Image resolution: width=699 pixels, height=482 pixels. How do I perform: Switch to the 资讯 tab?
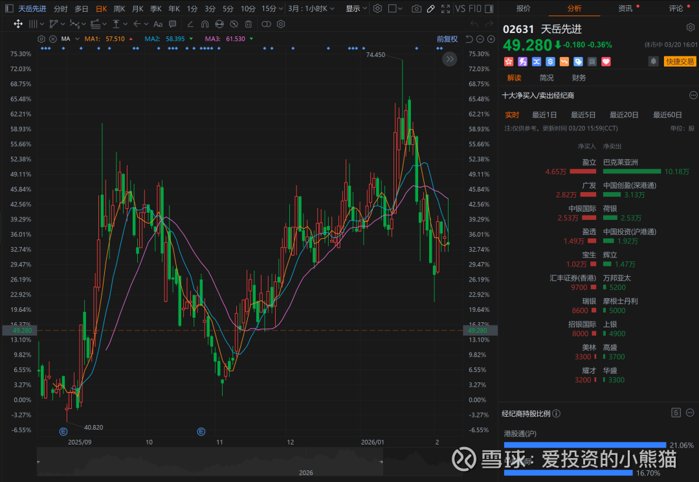(x=625, y=8)
